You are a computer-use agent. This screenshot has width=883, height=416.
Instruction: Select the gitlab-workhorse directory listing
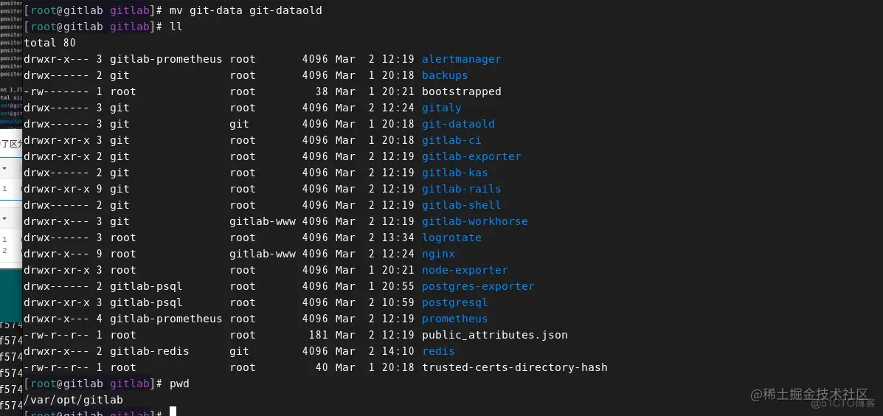[475, 221]
